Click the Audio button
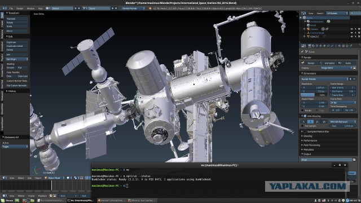This screenshot has width=361, height=203. [x=347, y=63]
